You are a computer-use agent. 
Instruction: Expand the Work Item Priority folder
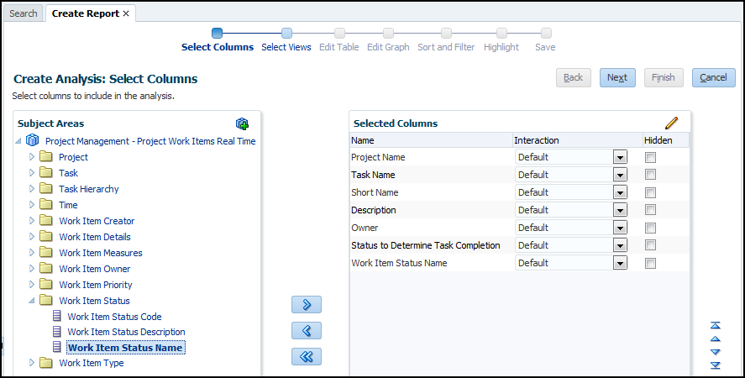click(x=33, y=285)
